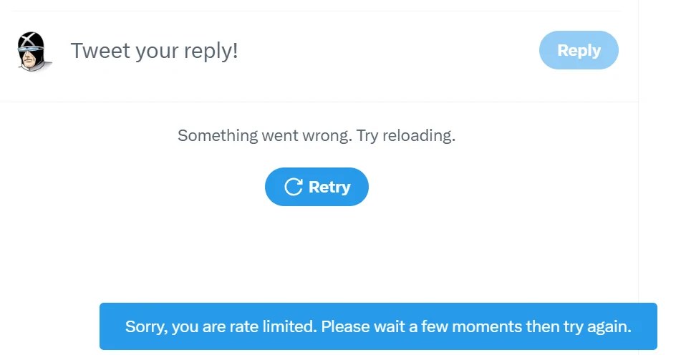Click the "Try reloading" text

406,135
